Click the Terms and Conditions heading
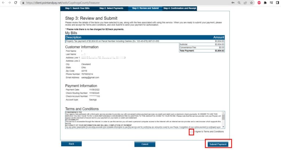Screen dimensions: 281x150 pyautogui.click(x=82, y=109)
